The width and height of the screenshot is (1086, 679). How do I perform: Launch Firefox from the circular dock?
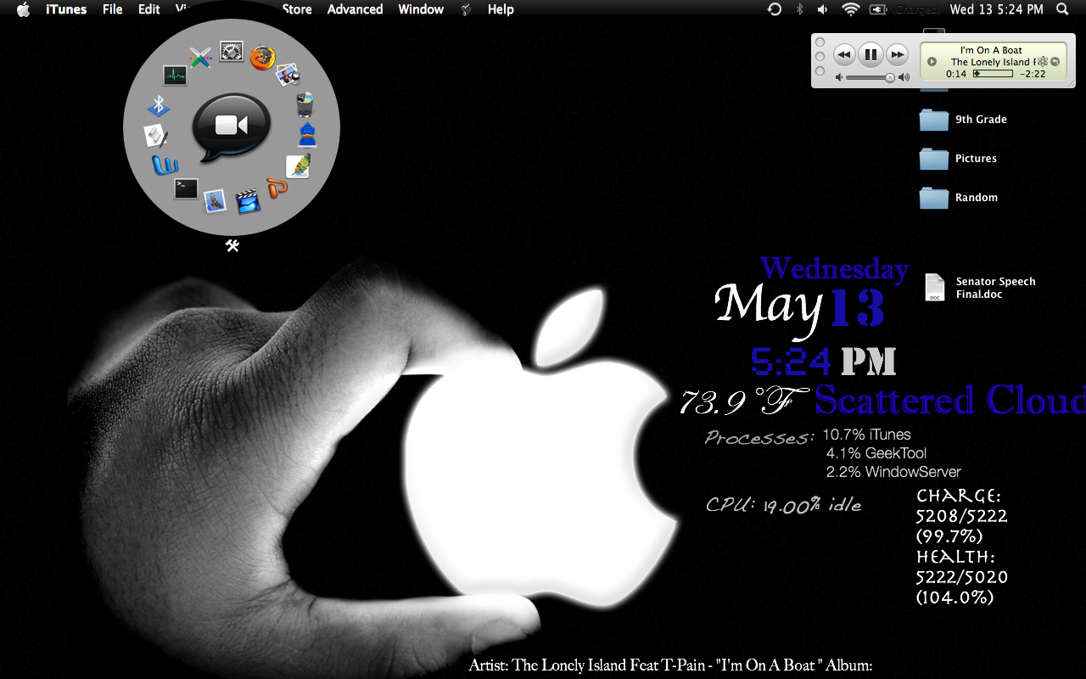(x=262, y=58)
